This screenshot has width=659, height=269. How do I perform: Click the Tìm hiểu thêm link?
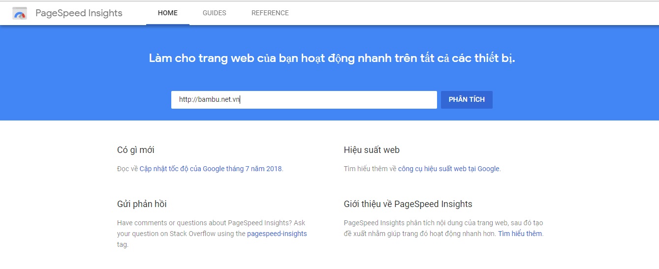pyautogui.click(x=520, y=234)
